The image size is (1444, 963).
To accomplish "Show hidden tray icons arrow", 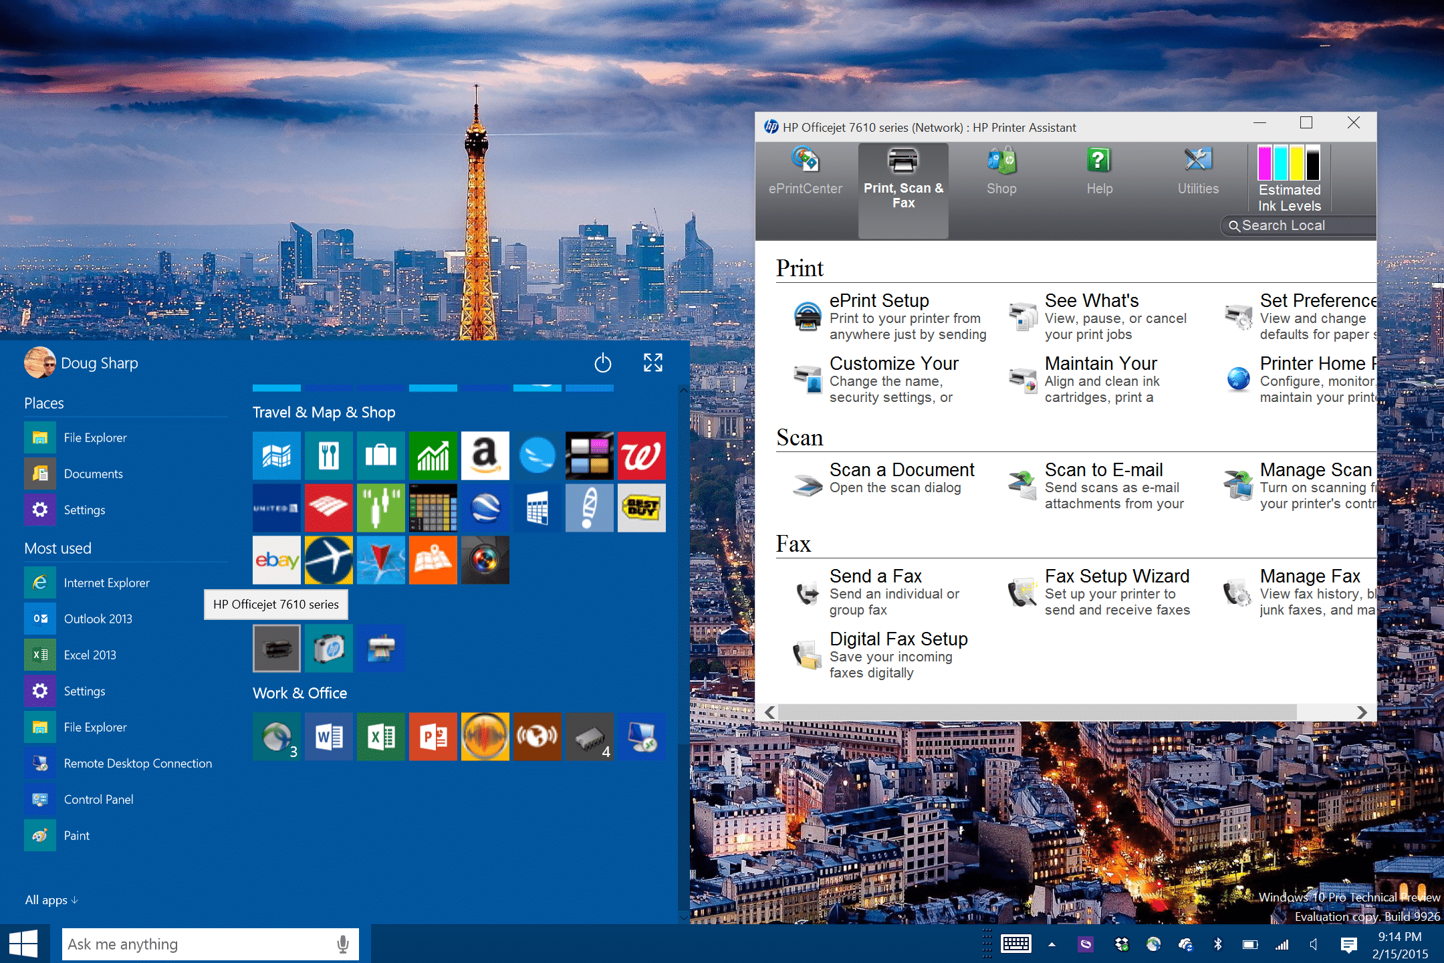I will (1052, 944).
